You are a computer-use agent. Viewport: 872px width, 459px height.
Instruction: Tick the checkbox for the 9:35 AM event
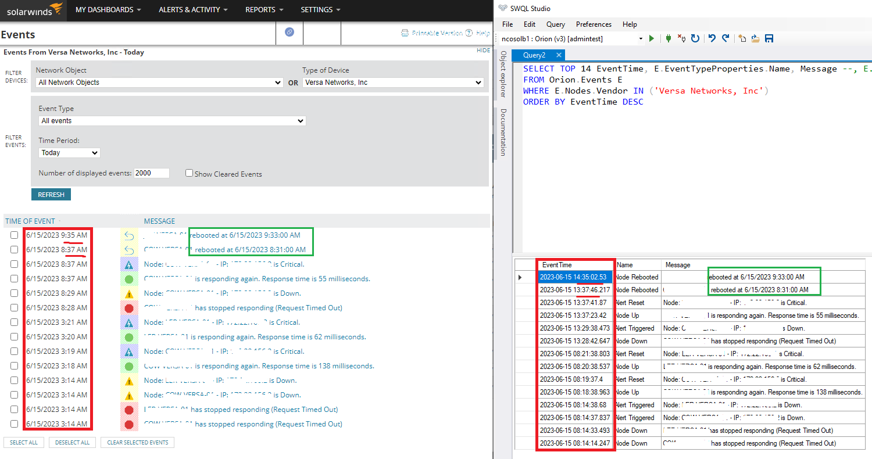click(x=14, y=235)
